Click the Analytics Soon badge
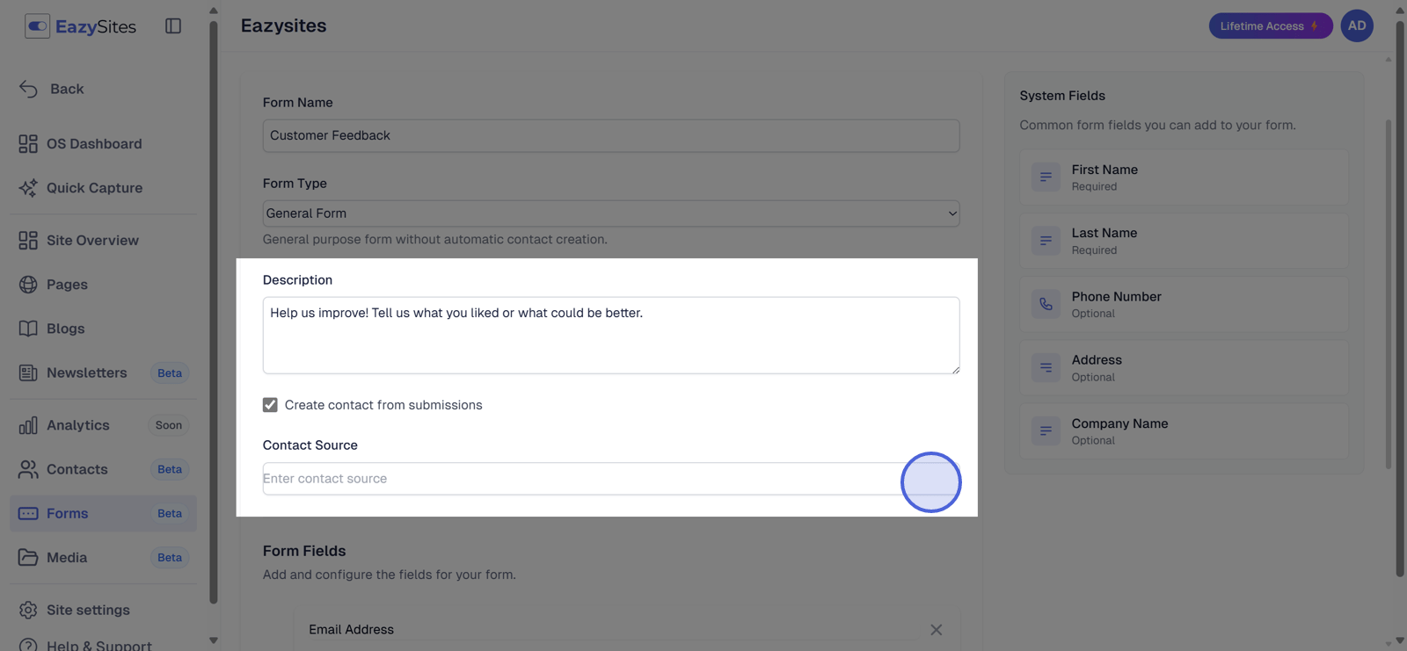Image resolution: width=1407 pixels, height=651 pixels. pos(169,425)
